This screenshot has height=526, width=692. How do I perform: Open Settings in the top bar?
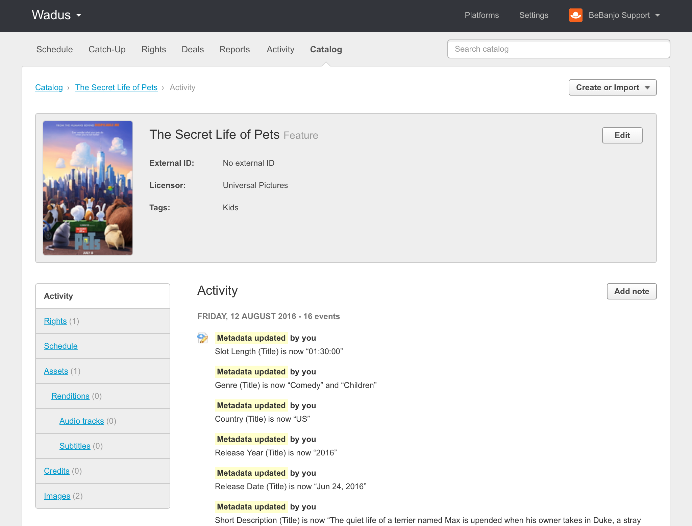pyautogui.click(x=534, y=15)
